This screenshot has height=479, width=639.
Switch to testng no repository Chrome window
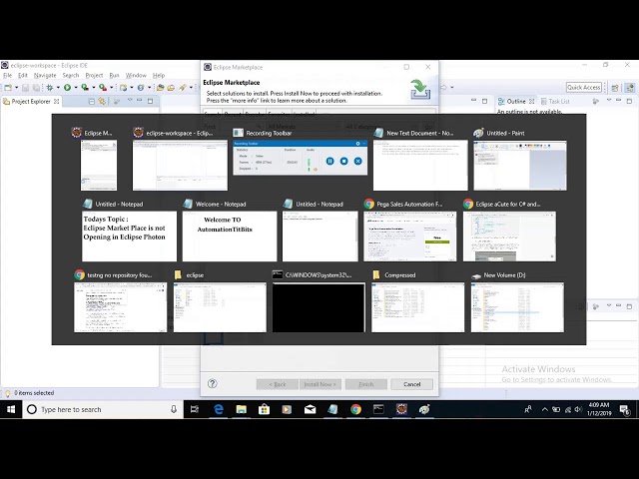[x=121, y=307]
